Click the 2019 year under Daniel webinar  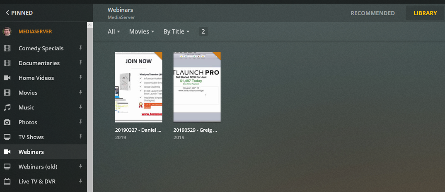point(121,138)
